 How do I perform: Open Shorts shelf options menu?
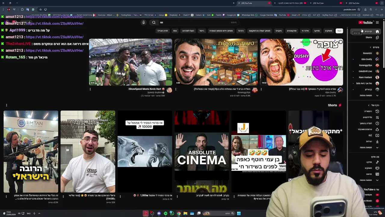point(6,105)
